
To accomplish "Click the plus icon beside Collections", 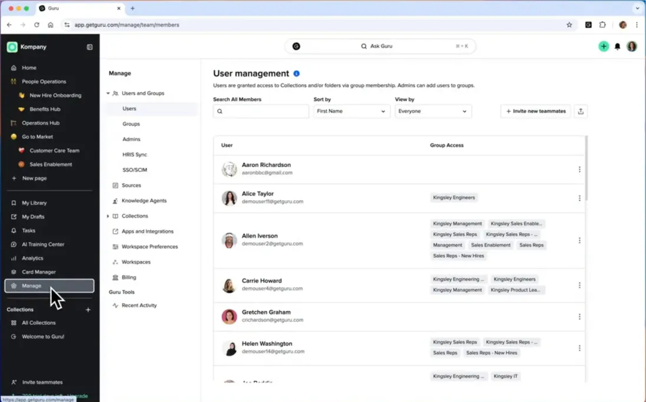I will (88, 310).
